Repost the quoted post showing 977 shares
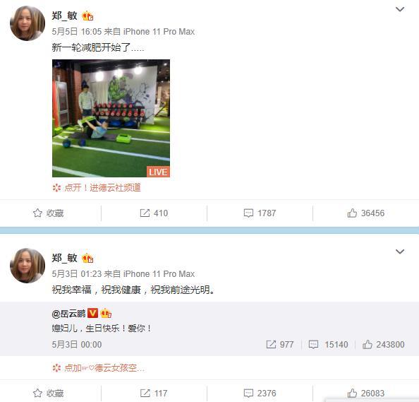The height and width of the screenshot is (402, 419). [x=280, y=345]
